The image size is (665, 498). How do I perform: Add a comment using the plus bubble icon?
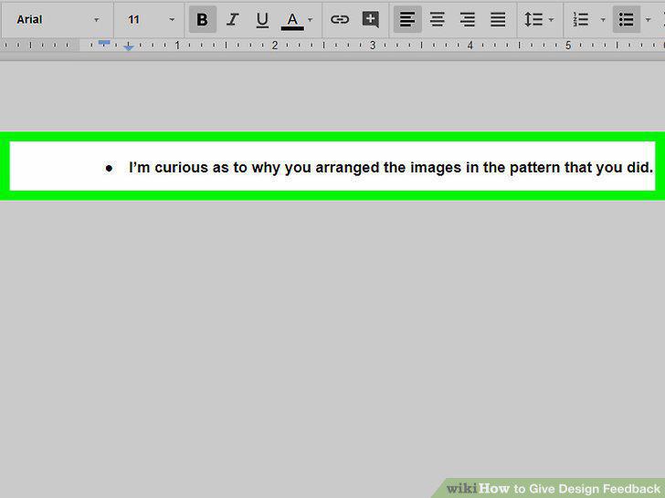(370, 19)
